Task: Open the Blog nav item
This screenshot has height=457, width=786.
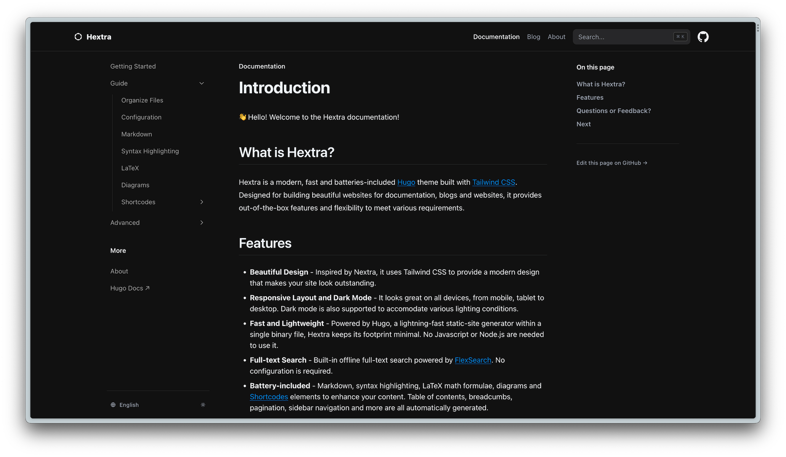Action: [x=533, y=37]
